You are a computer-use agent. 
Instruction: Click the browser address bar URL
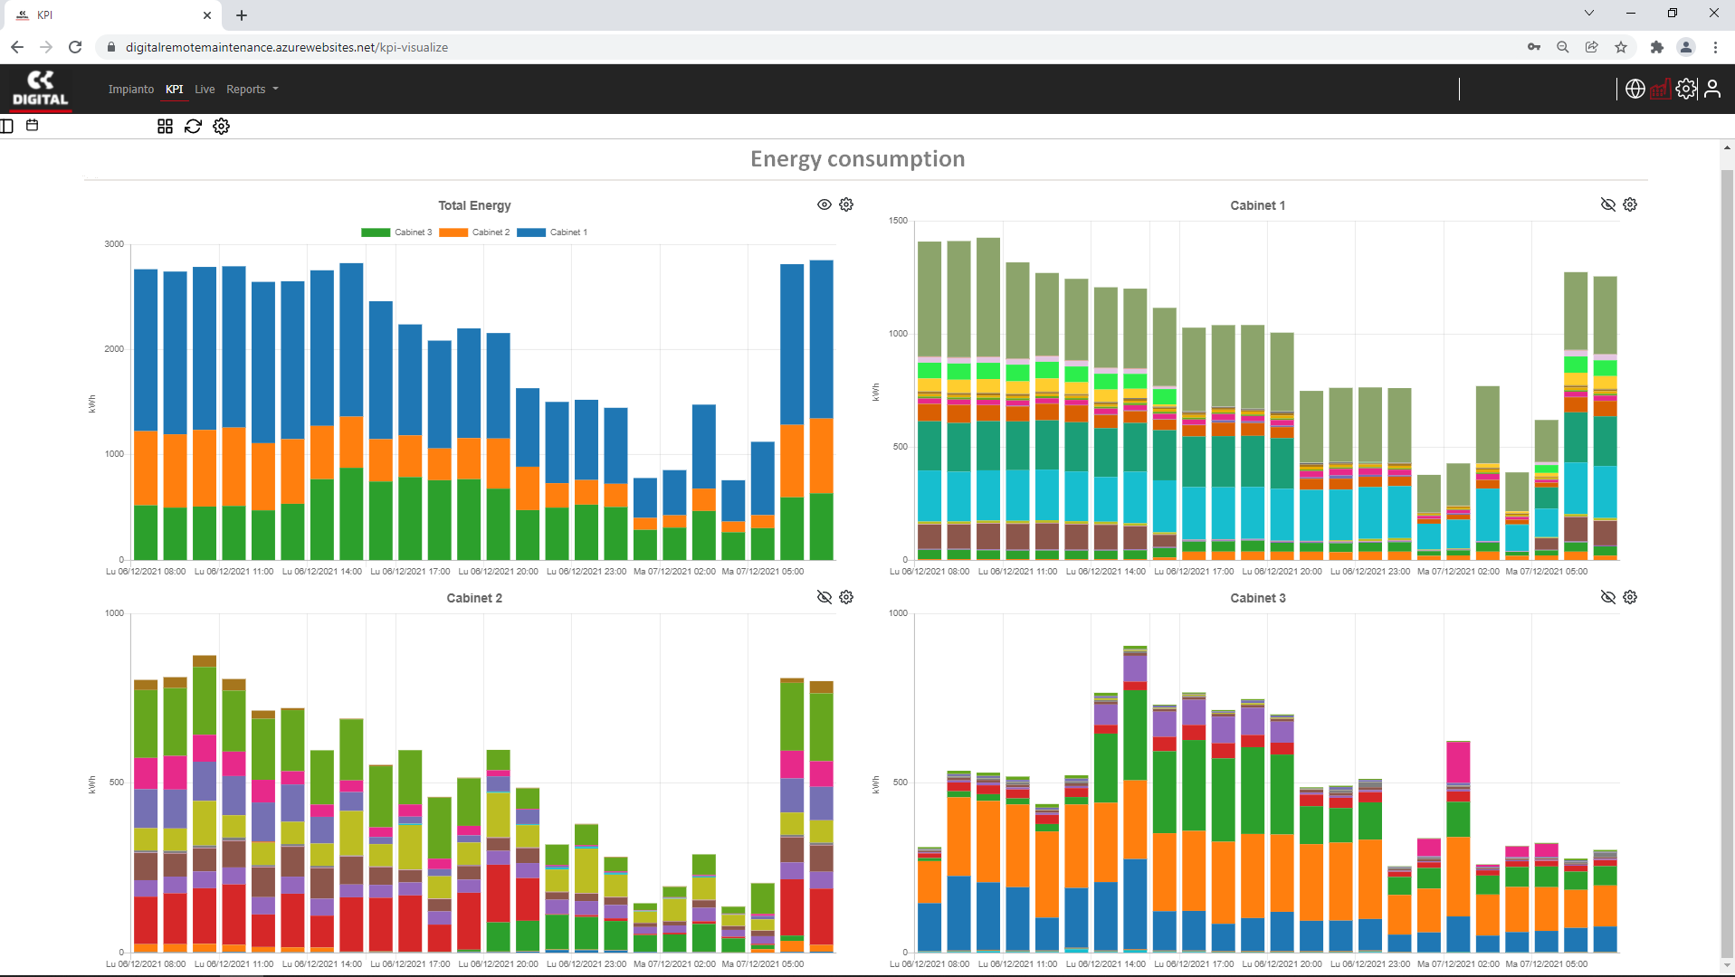click(x=287, y=47)
